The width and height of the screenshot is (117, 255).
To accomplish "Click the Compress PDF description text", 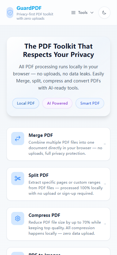I will pyautogui.click(x=65, y=228).
